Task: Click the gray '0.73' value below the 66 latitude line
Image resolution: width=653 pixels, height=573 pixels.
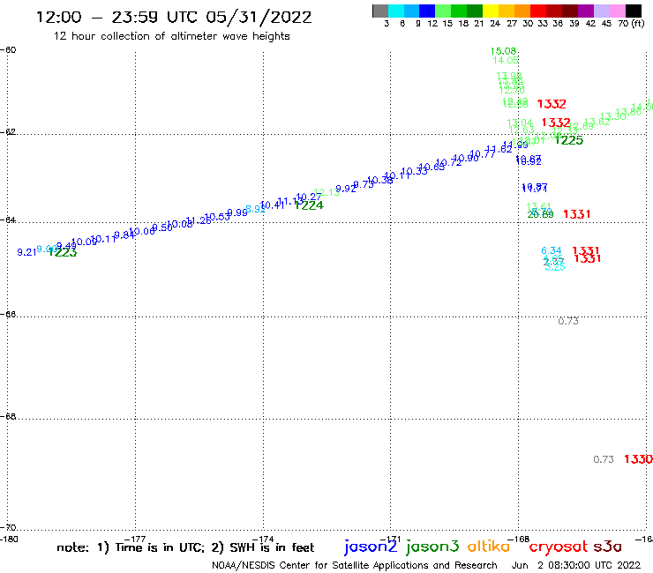Action: point(568,321)
